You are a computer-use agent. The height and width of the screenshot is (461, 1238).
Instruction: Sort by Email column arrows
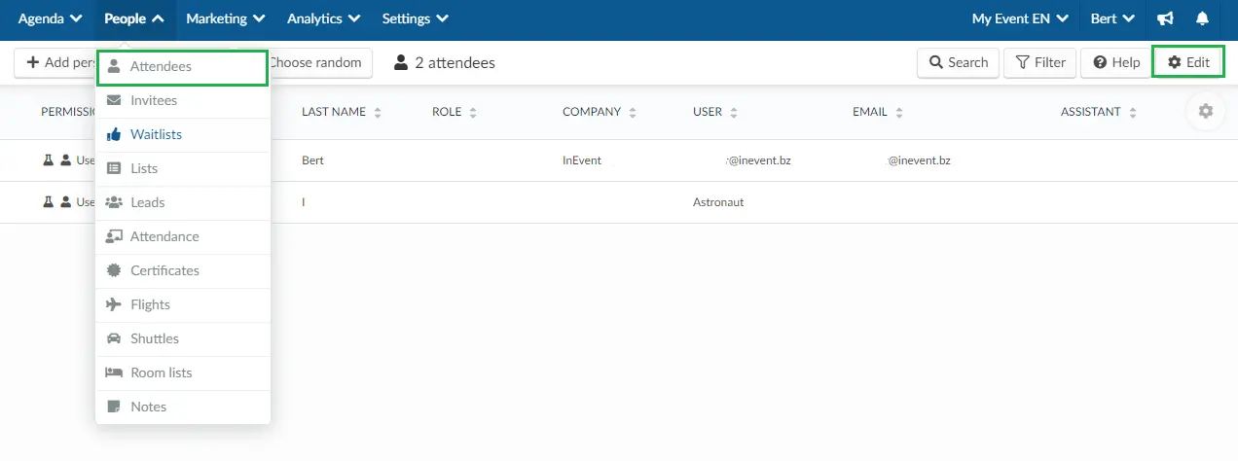899,113
